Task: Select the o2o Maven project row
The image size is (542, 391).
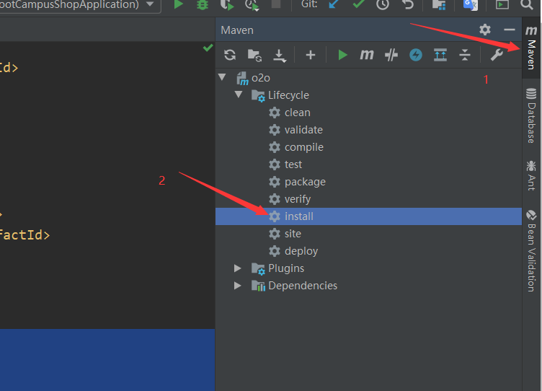Action: 368,78
